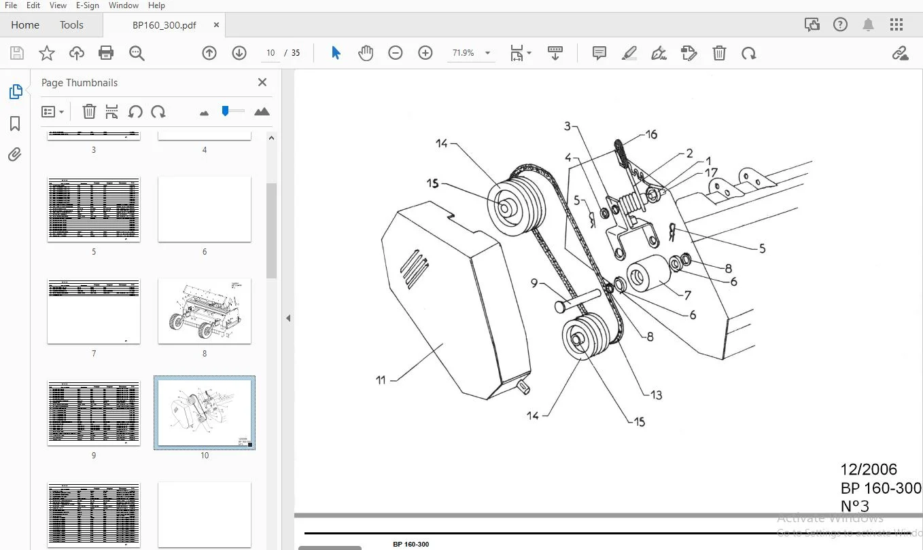Select page 7 thumbnail
The image size is (923, 550).
pos(94,311)
